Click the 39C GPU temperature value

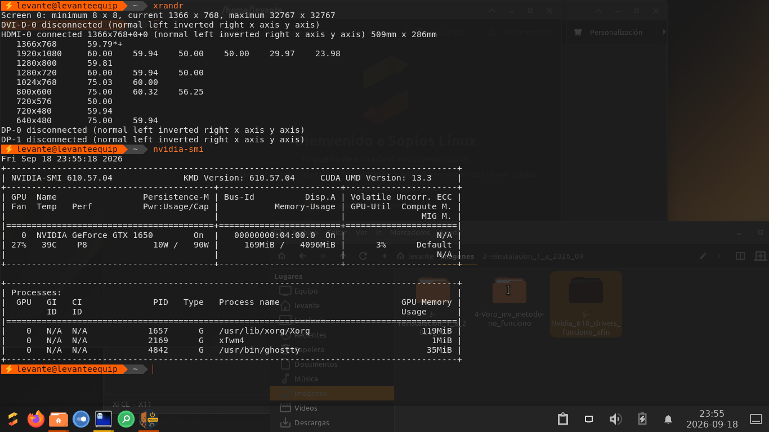click(x=49, y=245)
